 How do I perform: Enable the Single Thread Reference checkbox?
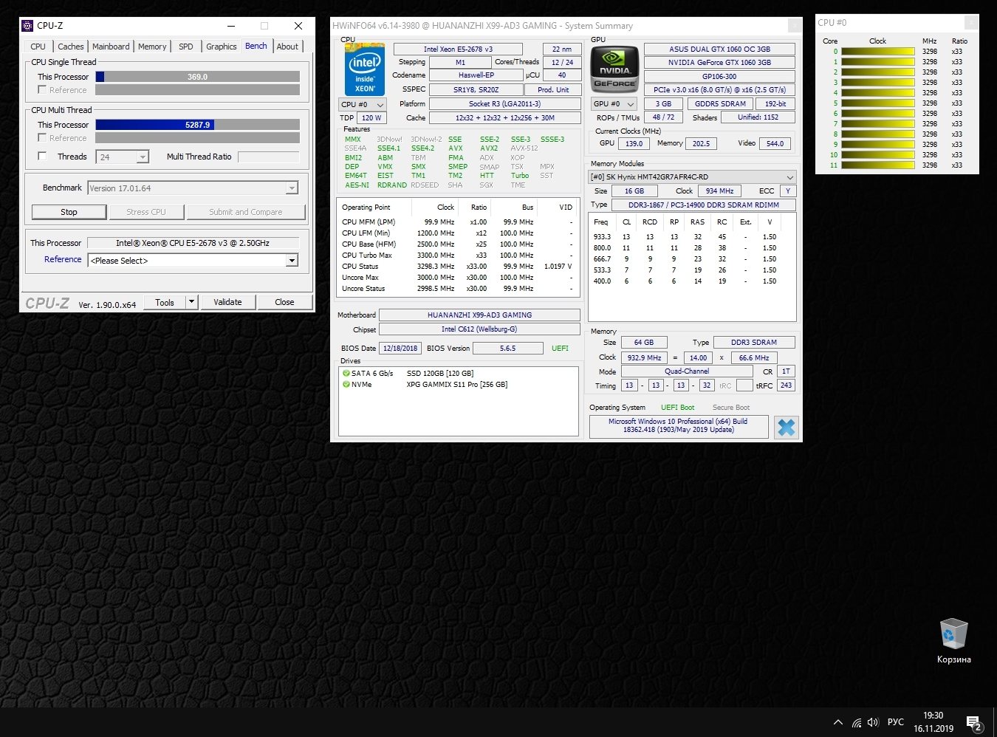(42, 90)
